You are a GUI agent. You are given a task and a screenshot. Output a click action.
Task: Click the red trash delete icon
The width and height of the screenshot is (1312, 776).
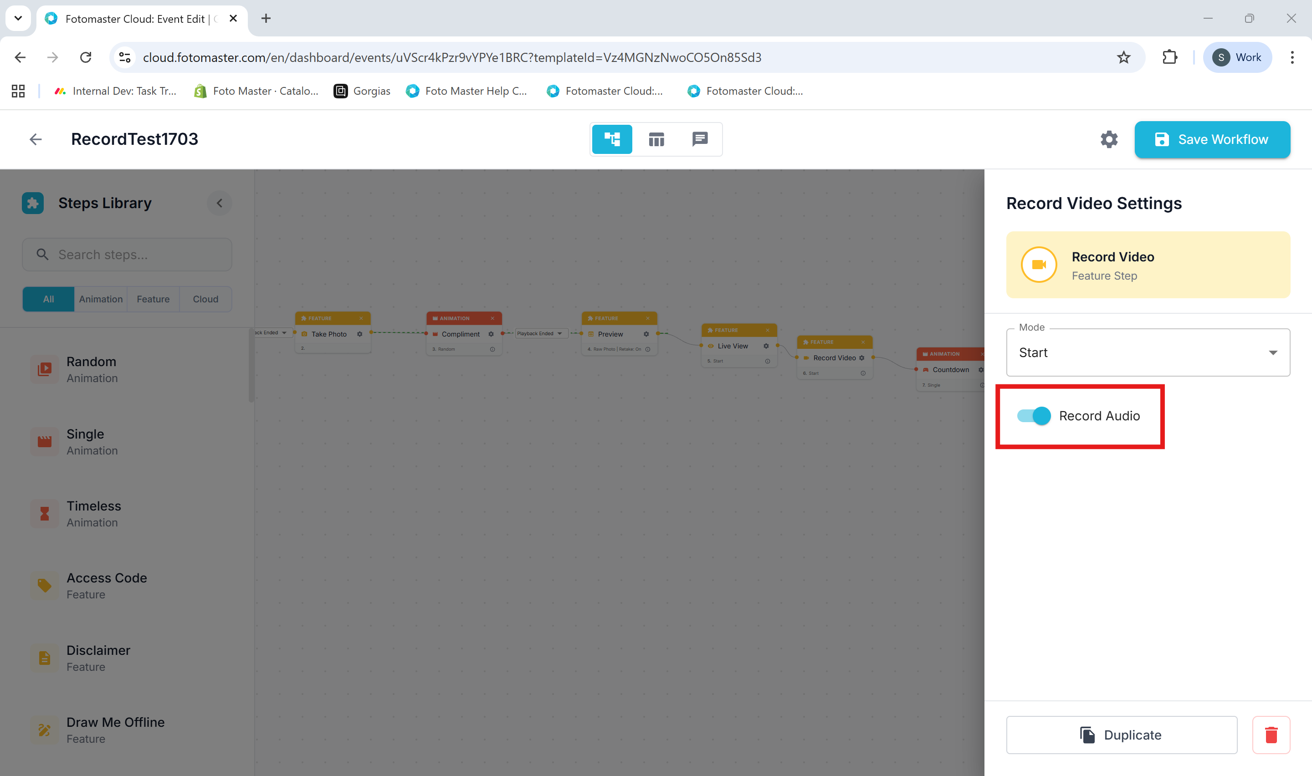click(x=1271, y=735)
